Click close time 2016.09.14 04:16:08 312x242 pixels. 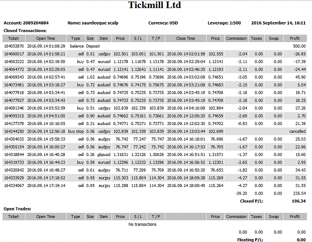click(186, 108)
